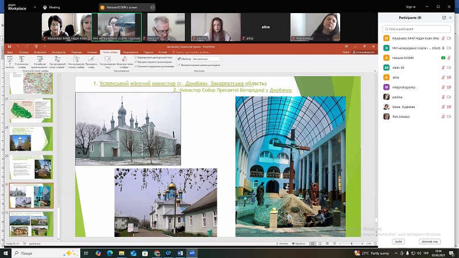
Task: Click the Undo arrow in PowerPoint toolbar
Action: (x=18, y=47)
